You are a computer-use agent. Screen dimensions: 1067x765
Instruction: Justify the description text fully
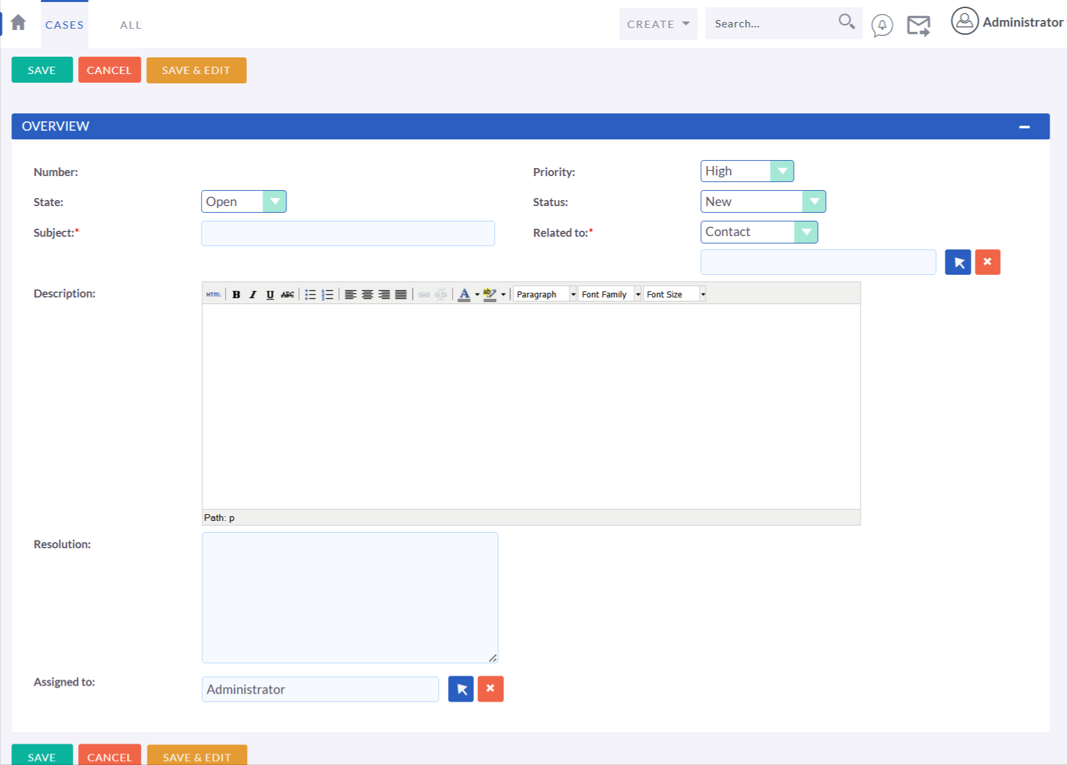click(x=401, y=294)
